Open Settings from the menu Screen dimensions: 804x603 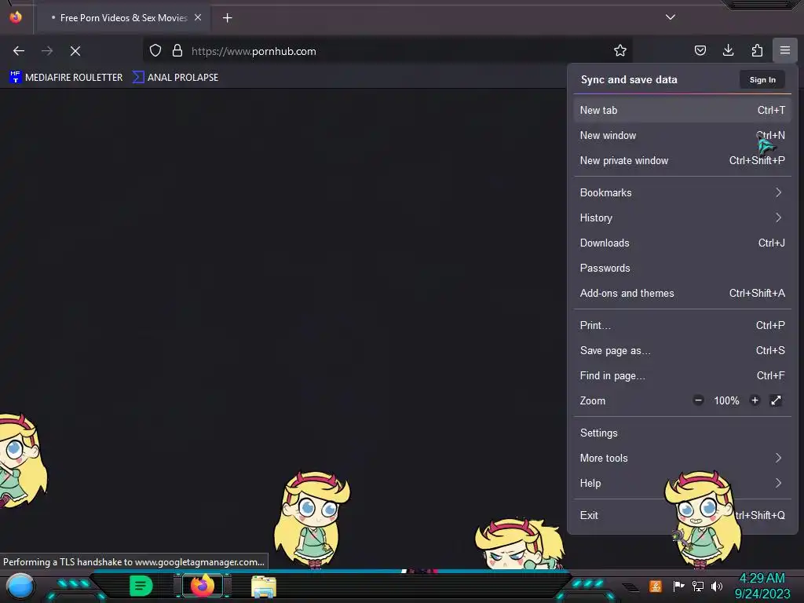682,433
